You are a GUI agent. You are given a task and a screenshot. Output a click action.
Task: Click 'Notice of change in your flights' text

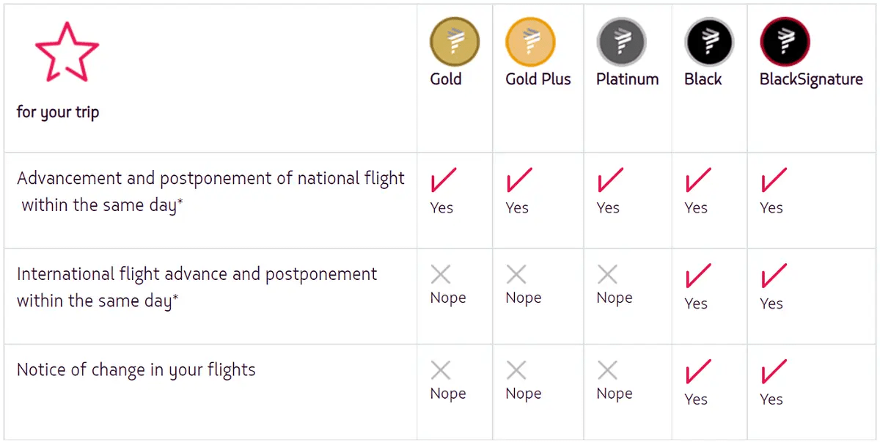pyautogui.click(x=136, y=369)
